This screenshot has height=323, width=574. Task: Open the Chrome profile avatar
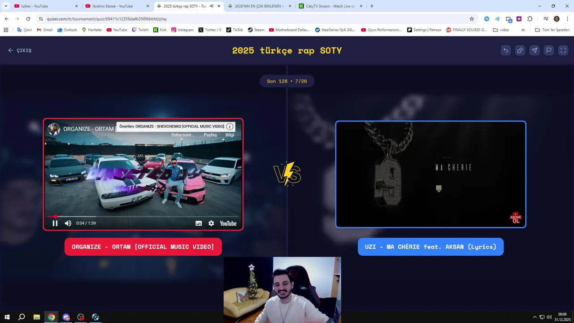(x=557, y=19)
